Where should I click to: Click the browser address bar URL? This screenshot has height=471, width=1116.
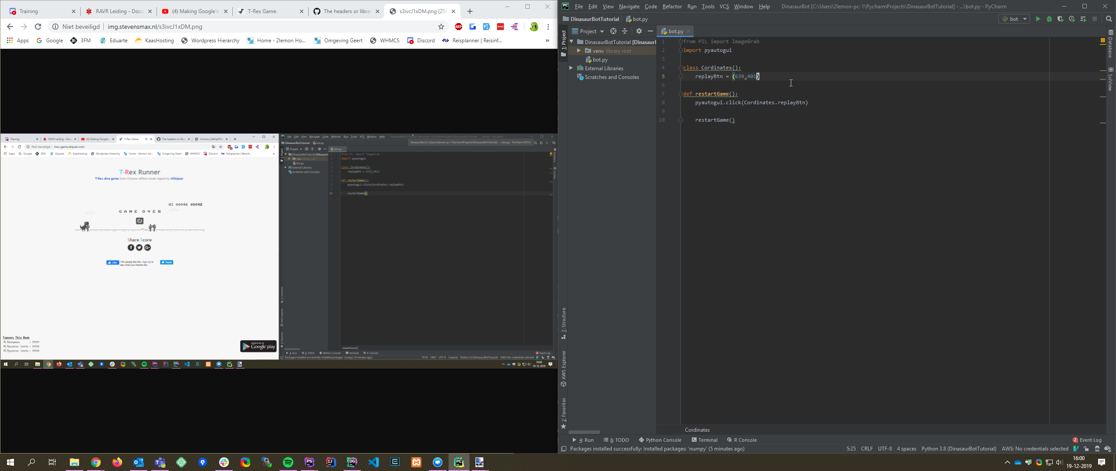tap(155, 27)
